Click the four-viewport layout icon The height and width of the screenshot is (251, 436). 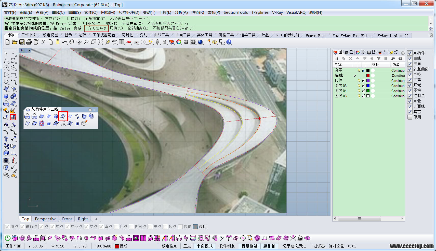pyautogui.click(x=122, y=42)
